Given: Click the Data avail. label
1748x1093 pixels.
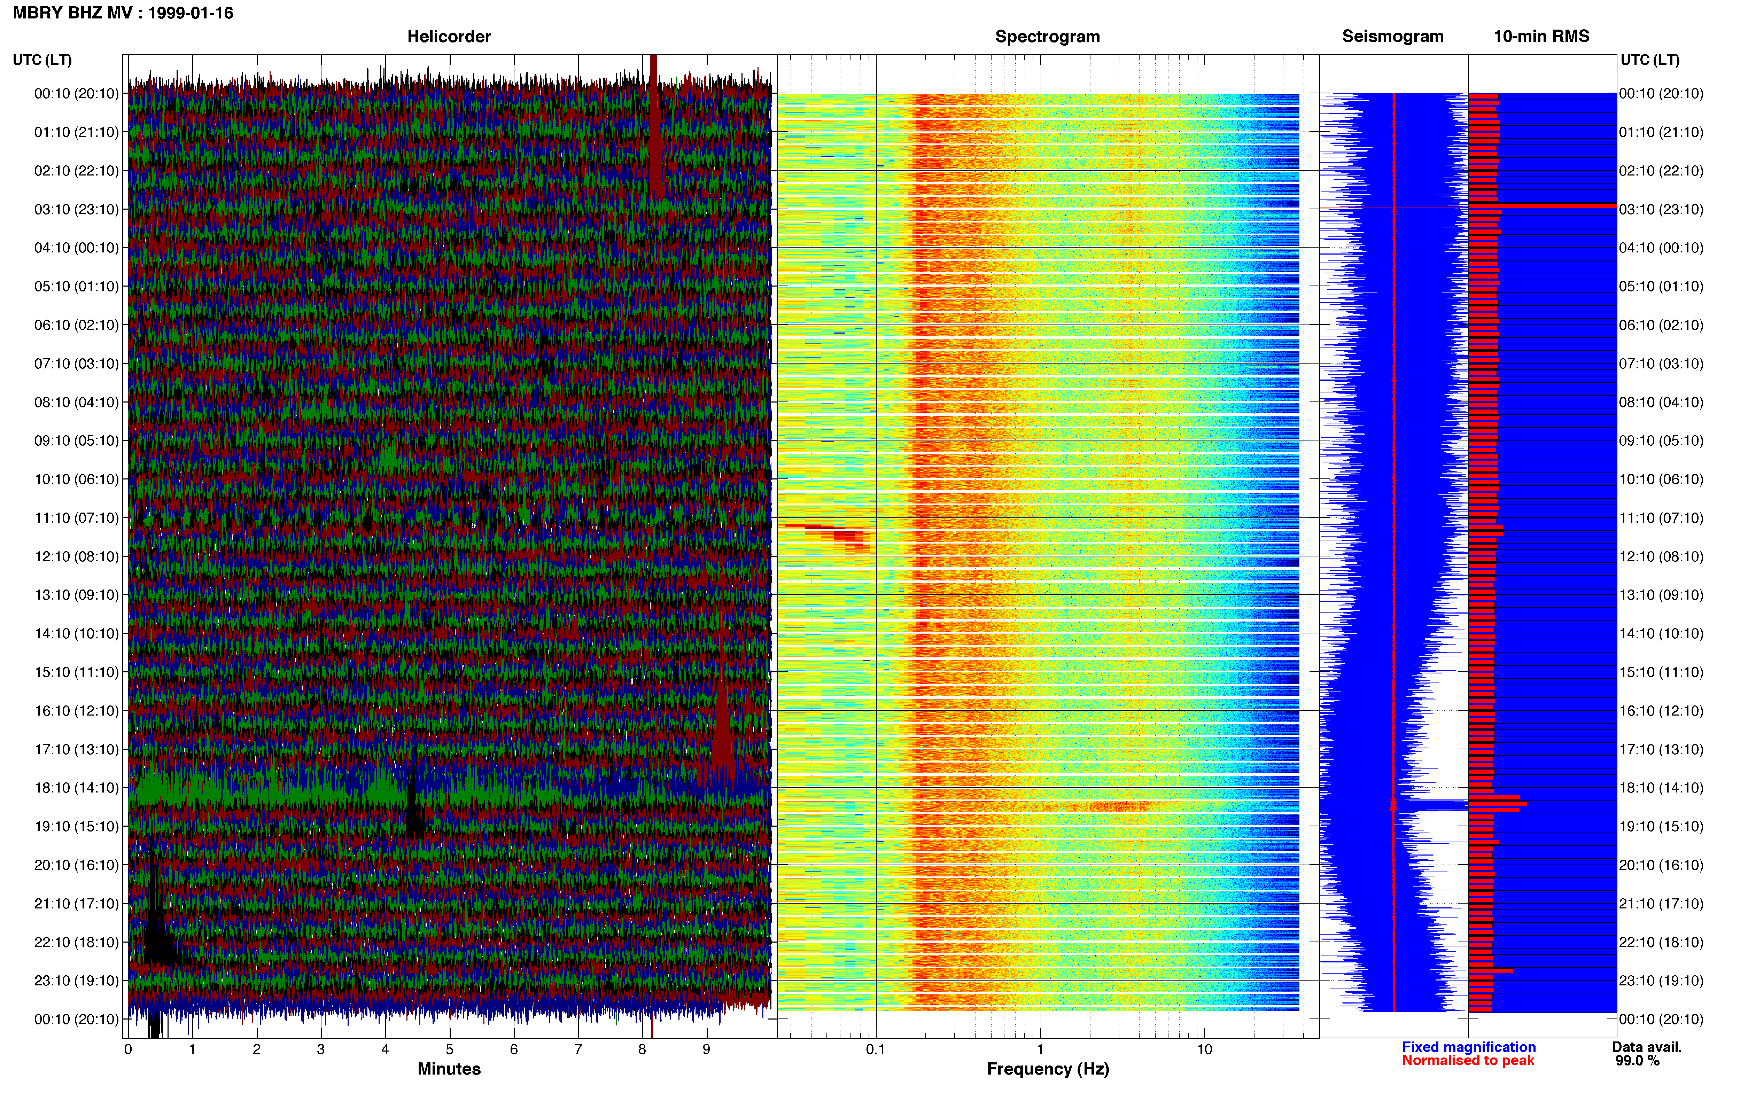Looking at the screenshot, I should pos(1647,1047).
